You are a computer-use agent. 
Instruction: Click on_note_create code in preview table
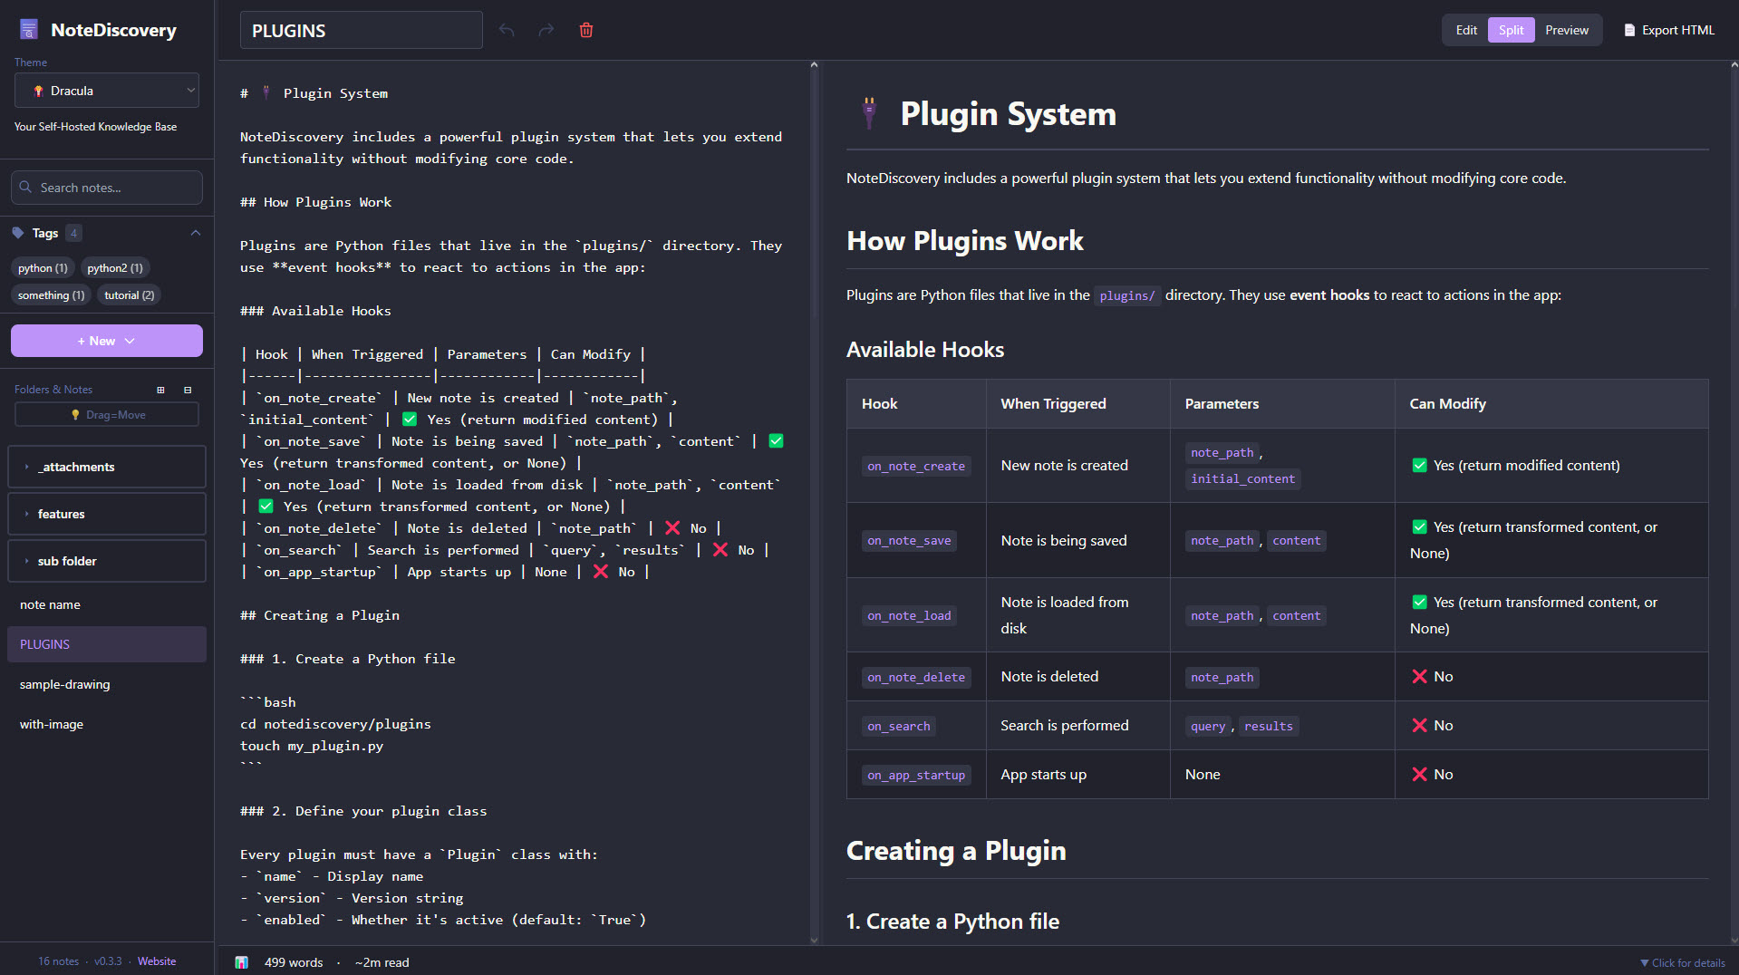916,466
